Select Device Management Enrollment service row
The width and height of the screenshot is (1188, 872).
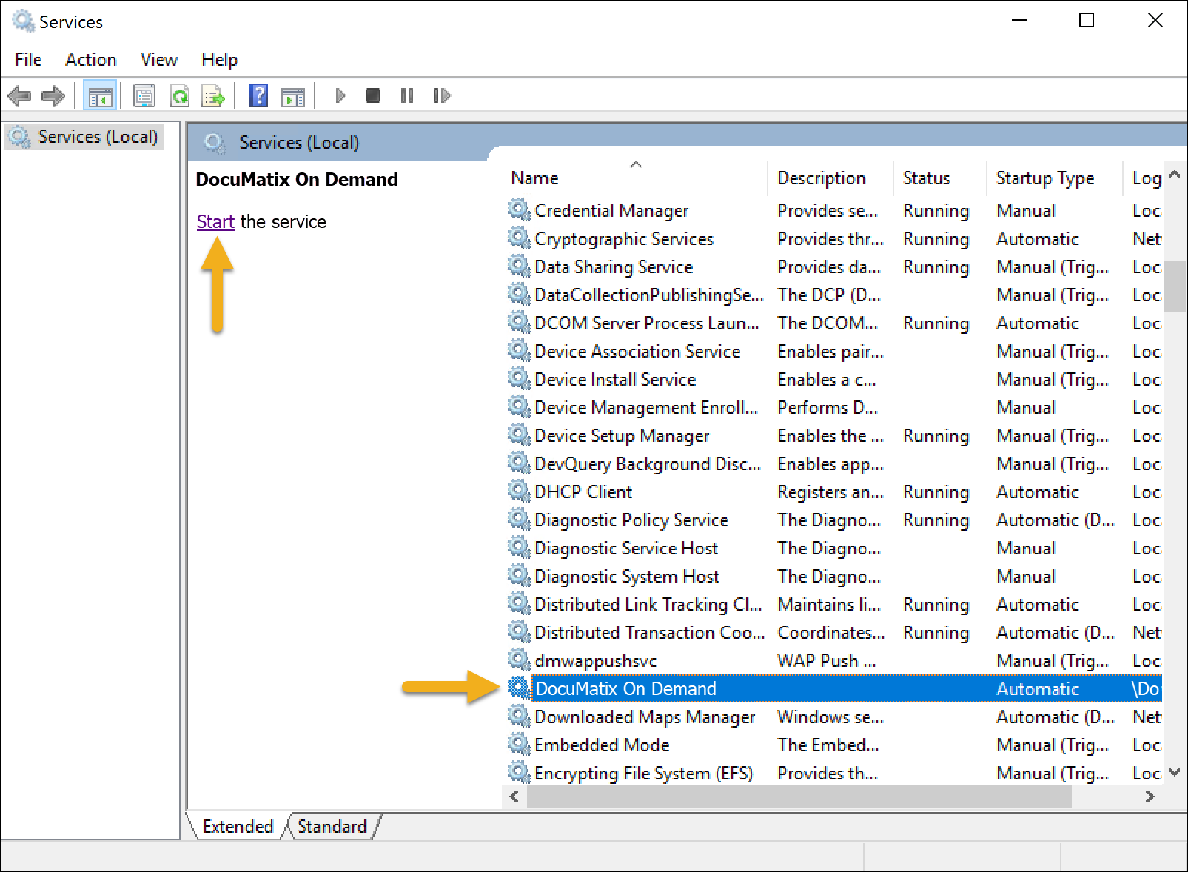coord(834,407)
